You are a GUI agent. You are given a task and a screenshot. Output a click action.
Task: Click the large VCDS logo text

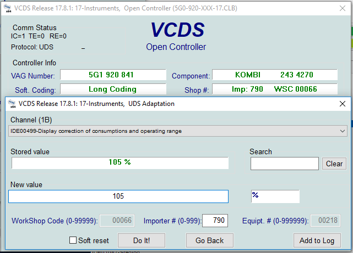coord(178,30)
